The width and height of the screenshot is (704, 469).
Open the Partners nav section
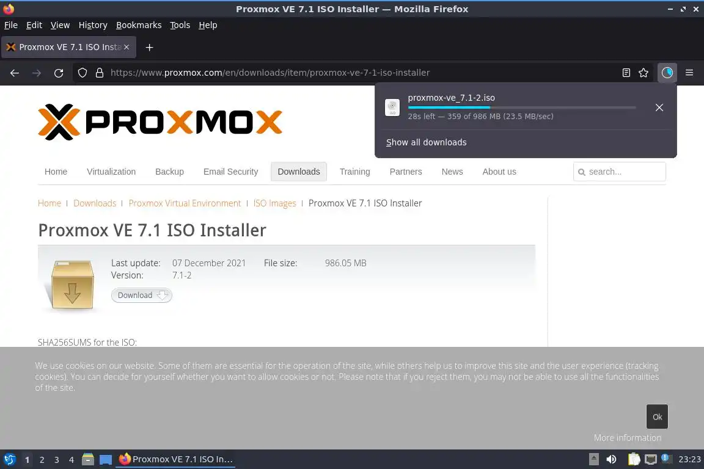406,172
